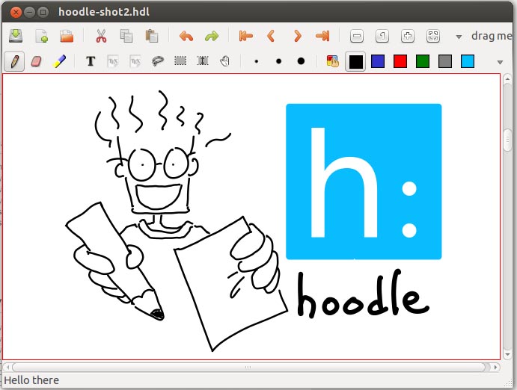
Task: Copy selection with the Copy icon
Action: 126,36
